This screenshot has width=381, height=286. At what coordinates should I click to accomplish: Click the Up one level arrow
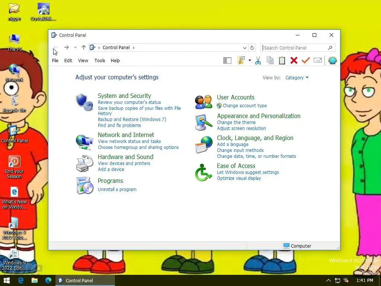click(84, 47)
